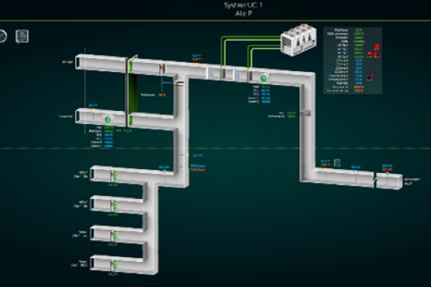
Task: Click the bypass damper at top of vertical duct
Action: 180,83
